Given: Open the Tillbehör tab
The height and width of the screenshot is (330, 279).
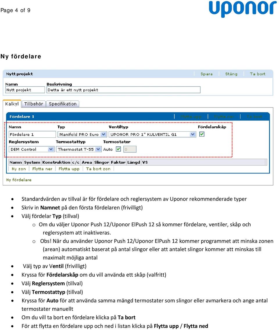Looking at the screenshot, I should pyautogui.click(x=34, y=104).
